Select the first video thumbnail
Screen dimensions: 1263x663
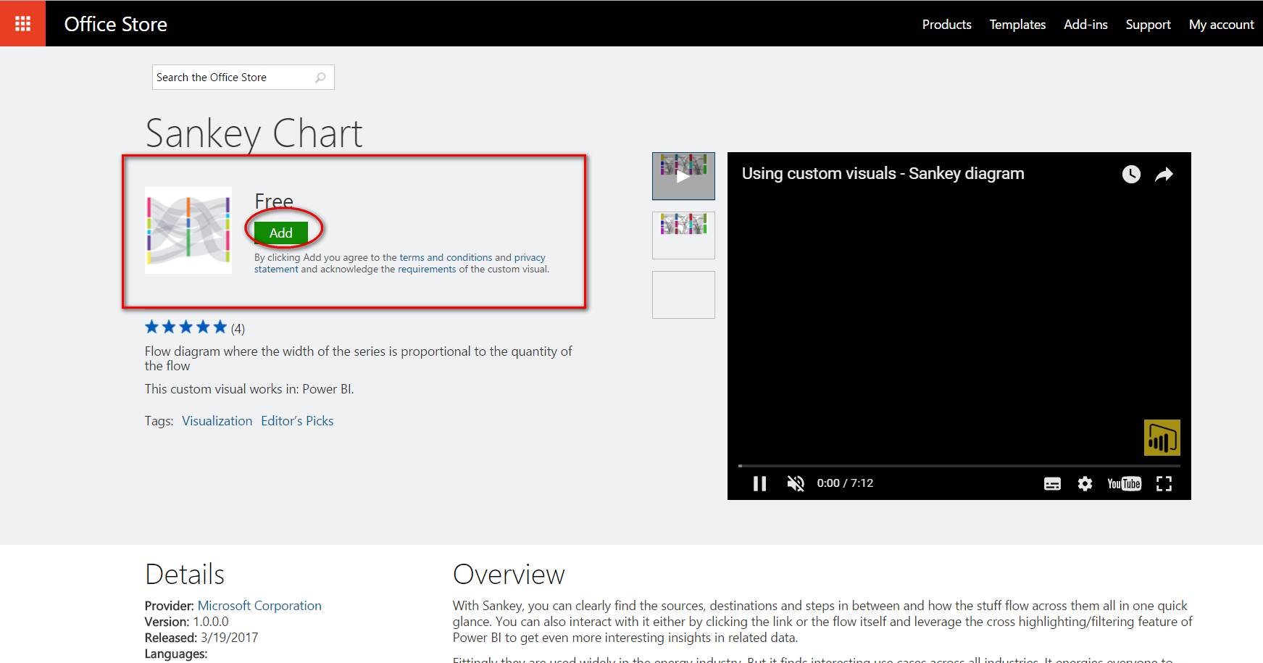pos(683,176)
